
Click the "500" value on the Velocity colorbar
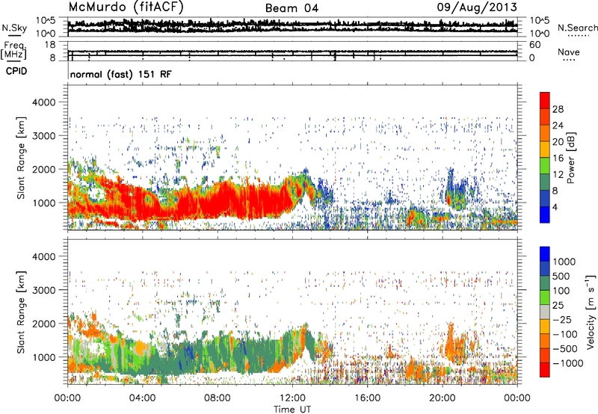(x=562, y=276)
